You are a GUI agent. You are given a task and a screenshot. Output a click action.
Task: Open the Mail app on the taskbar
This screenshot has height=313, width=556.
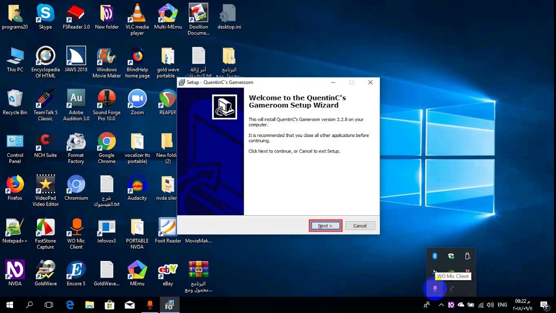coord(130,305)
